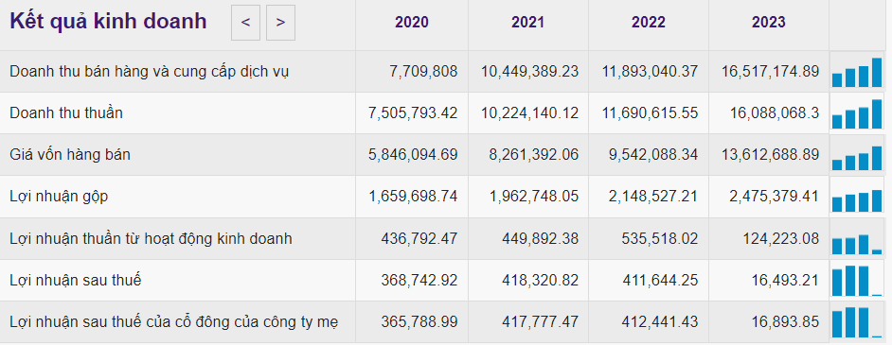Open the Lợi nhuận sau thuế bar chart
892x345 pixels.
click(x=857, y=281)
